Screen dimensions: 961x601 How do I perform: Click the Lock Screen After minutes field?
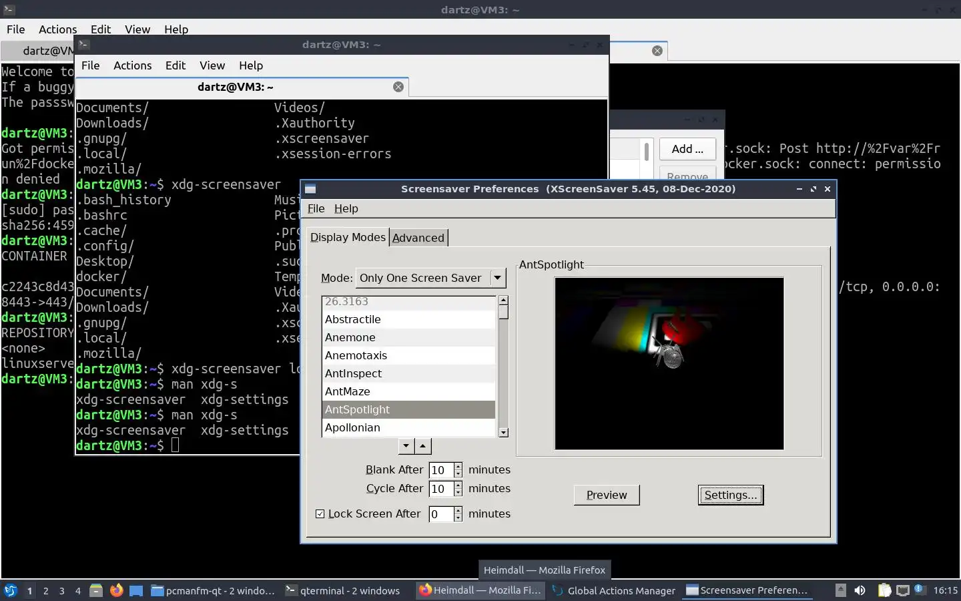pyautogui.click(x=441, y=514)
